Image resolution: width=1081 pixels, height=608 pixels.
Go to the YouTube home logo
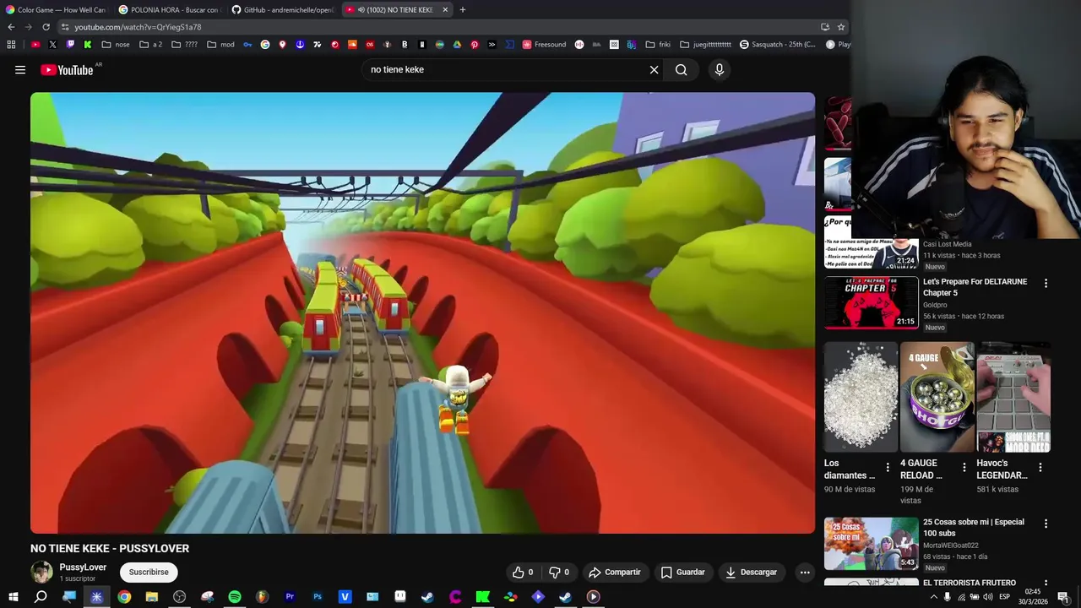tap(67, 70)
